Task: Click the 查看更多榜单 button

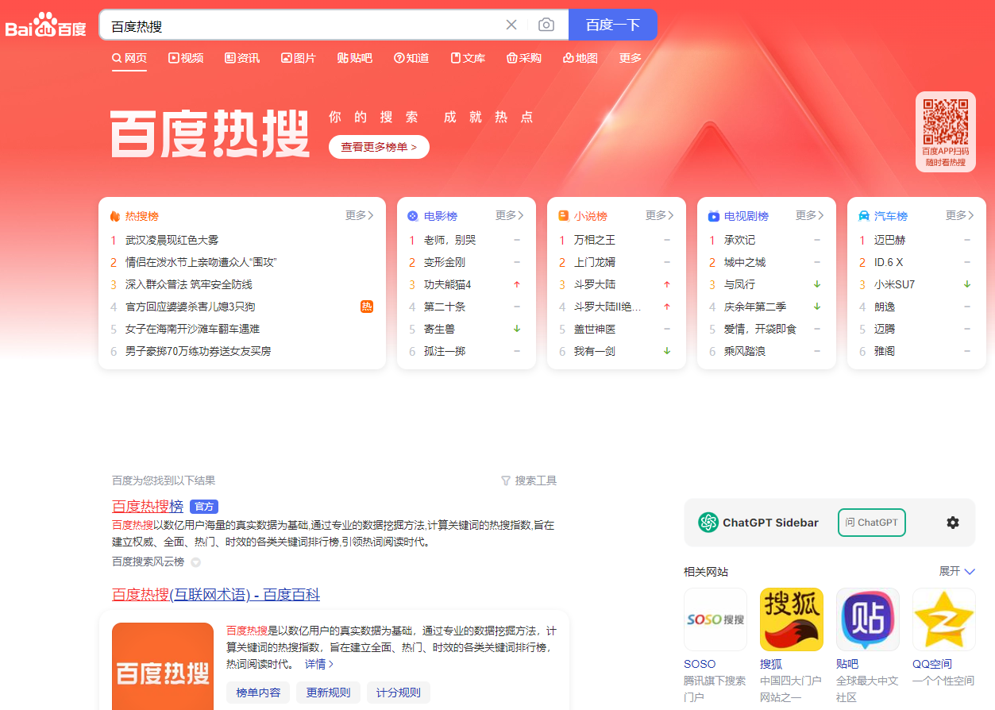Action: click(x=379, y=147)
